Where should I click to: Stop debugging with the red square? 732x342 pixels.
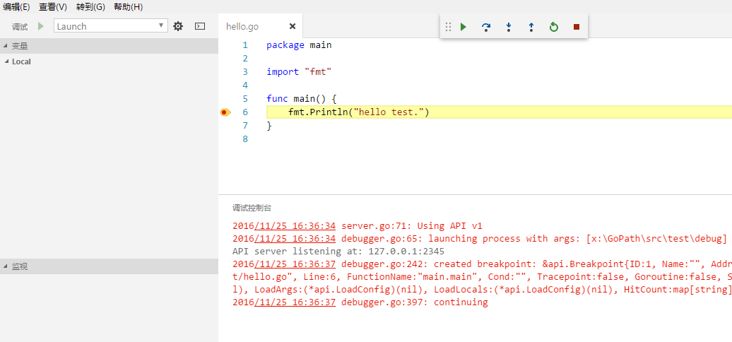[x=577, y=27]
